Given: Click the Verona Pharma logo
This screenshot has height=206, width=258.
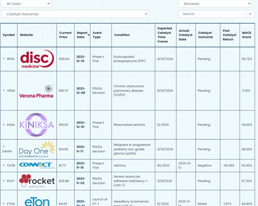Looking at the screenshot, I should coord(37,91).
